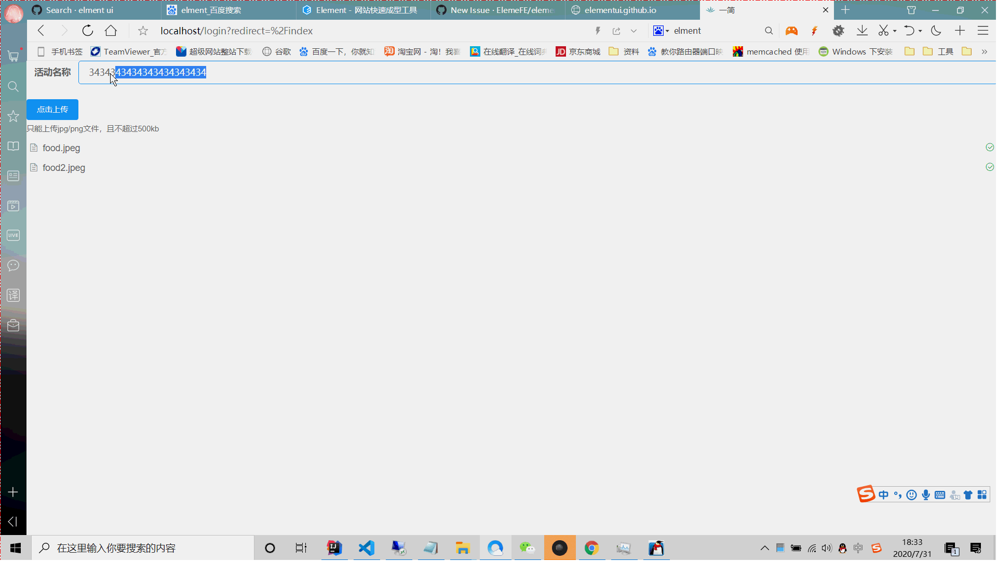Open the browser hamburger menu
997x561 pixels.
[983, 31]
